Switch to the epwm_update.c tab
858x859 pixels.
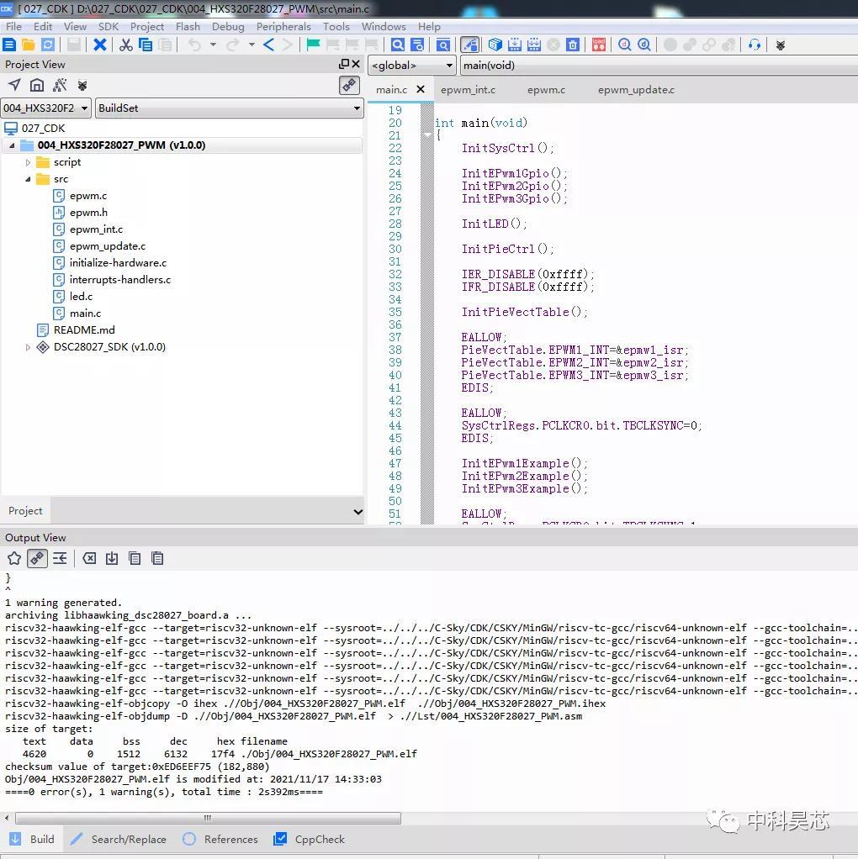[636, 90]
